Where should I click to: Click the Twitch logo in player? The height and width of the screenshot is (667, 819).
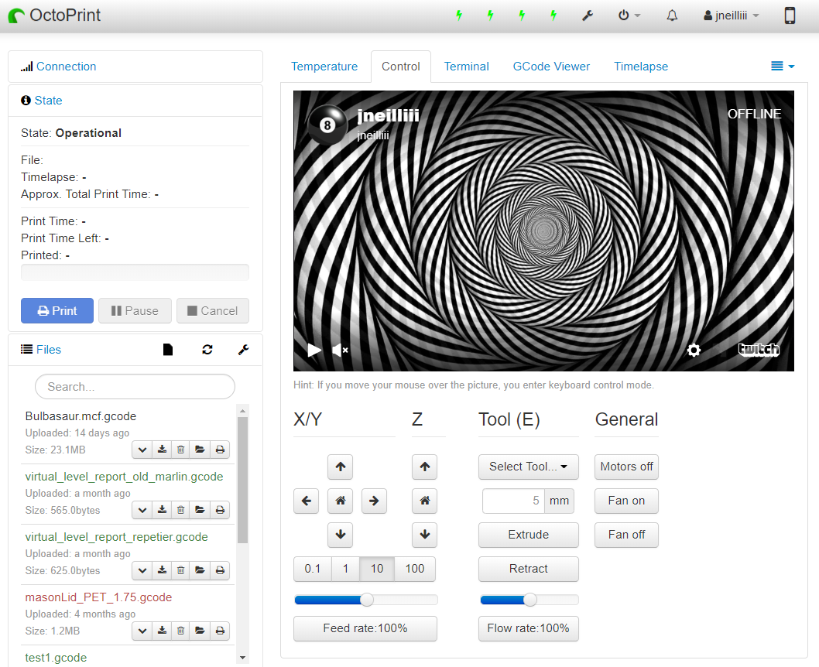[759, 350]
